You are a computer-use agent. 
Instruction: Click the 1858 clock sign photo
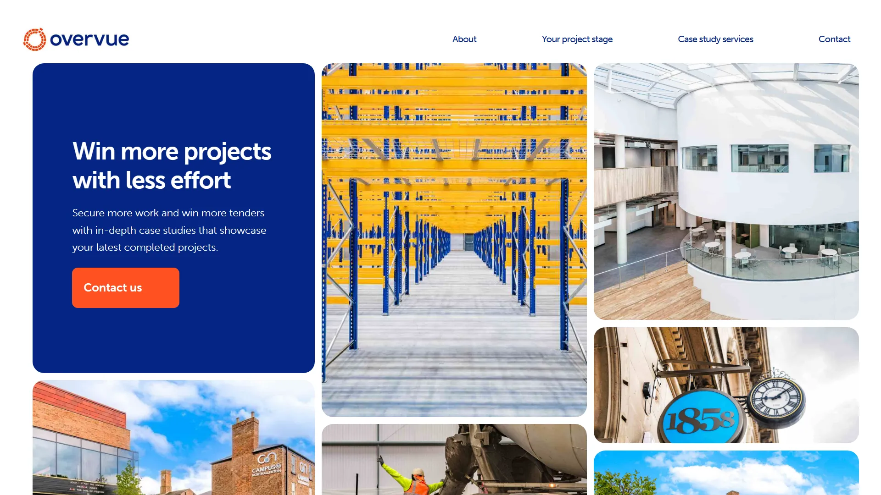(x=726, y=385)
